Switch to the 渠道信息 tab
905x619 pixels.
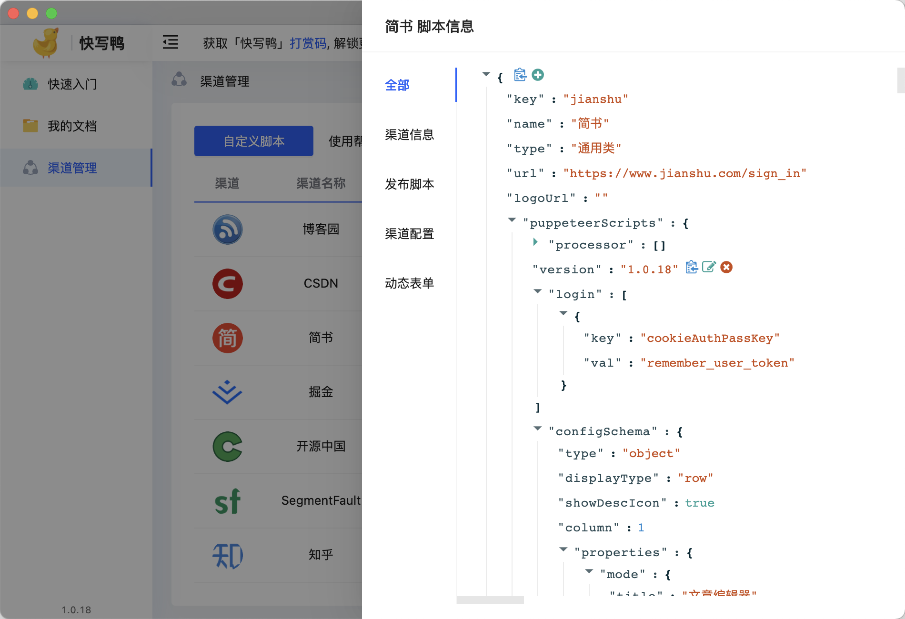[409, 135]
